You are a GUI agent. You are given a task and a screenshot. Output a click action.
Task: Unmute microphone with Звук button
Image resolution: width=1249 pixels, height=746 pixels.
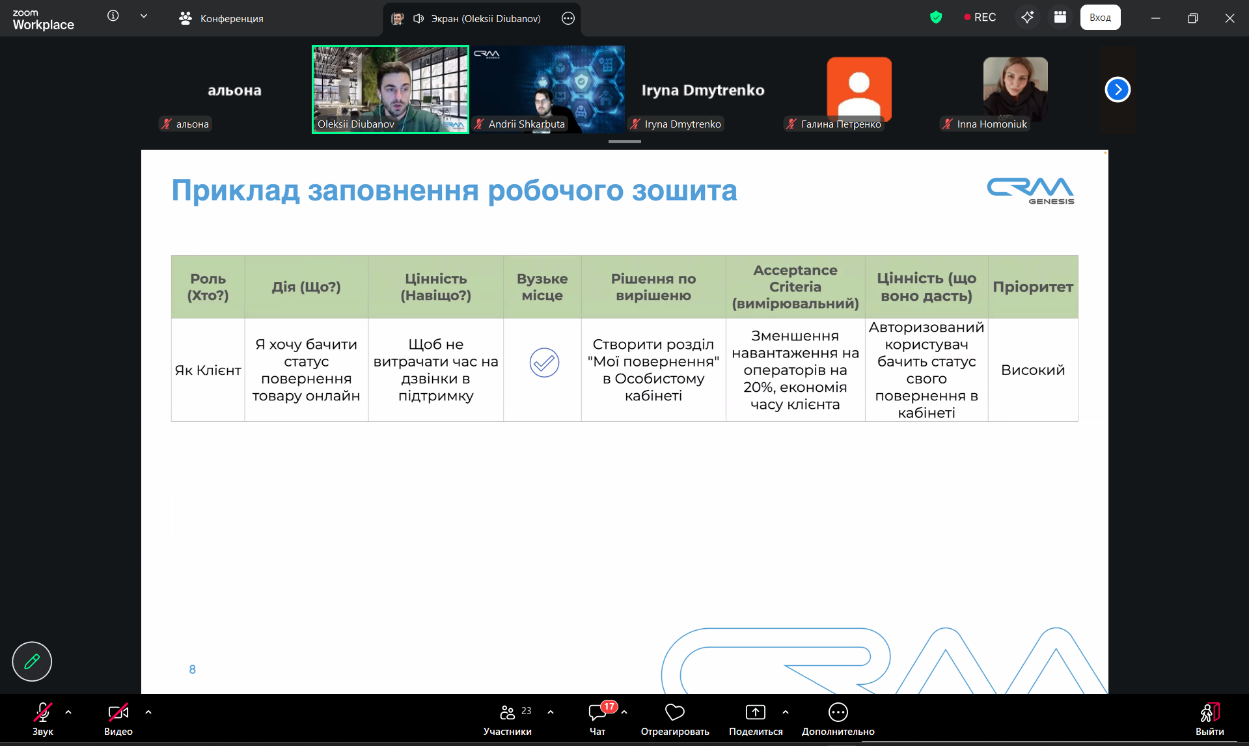click(x=43, y=719)
